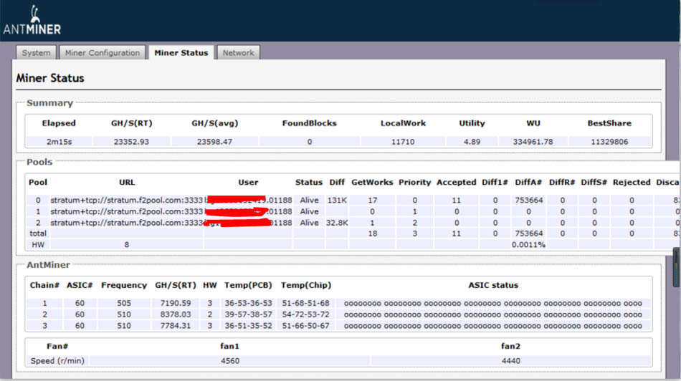Screen dimensions: 681x381
Task: Select the Elapsed value 2m15s
Action: click(57, 142)
